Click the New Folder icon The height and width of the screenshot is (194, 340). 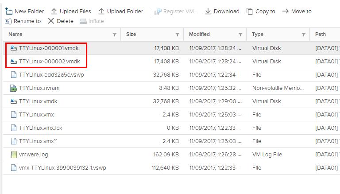pos(9,12)
